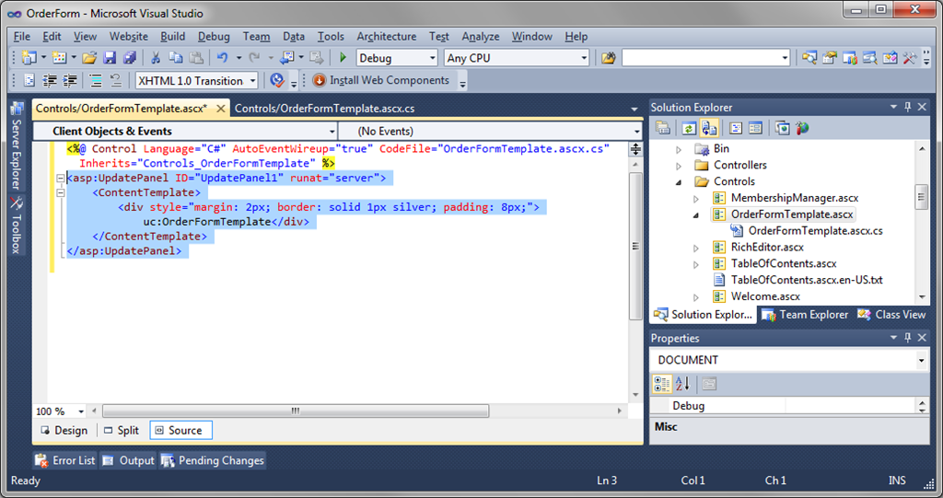The width and height of the screenshot is (943, 498).
Task: Switch to Design view
Action: (x=64, y=430)
